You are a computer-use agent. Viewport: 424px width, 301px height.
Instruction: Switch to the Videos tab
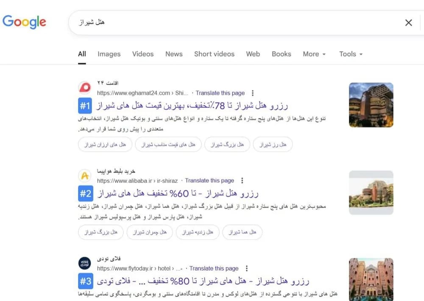click(x=143, y=54)
